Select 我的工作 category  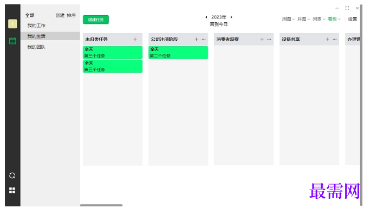point(50,26)
